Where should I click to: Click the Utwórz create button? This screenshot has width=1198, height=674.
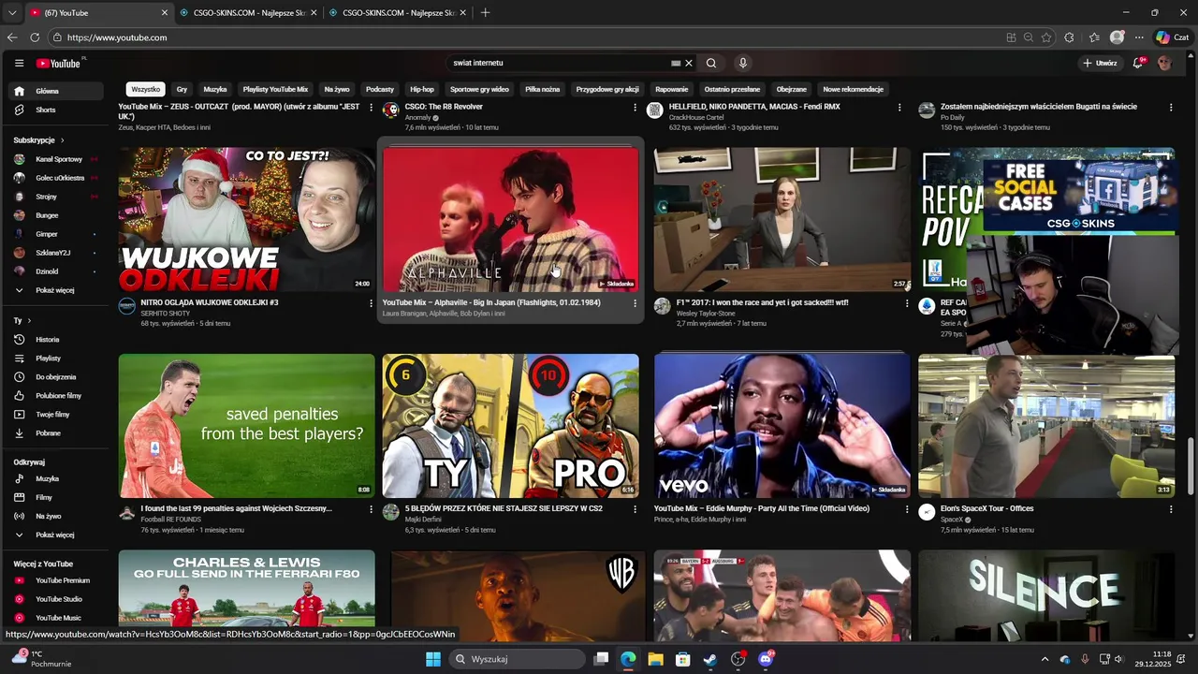pos(1100,63)
